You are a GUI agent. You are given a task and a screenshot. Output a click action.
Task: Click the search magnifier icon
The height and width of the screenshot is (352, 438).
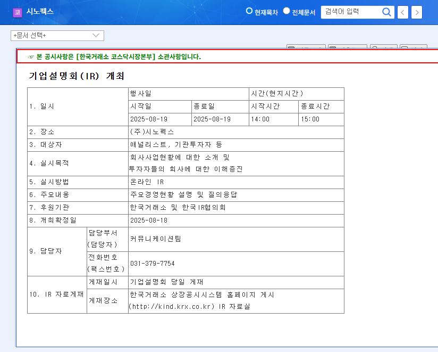[386, 12]
